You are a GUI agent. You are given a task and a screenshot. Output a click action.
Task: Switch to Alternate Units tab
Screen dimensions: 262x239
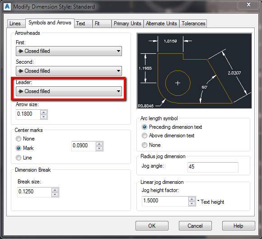(161, 23)
